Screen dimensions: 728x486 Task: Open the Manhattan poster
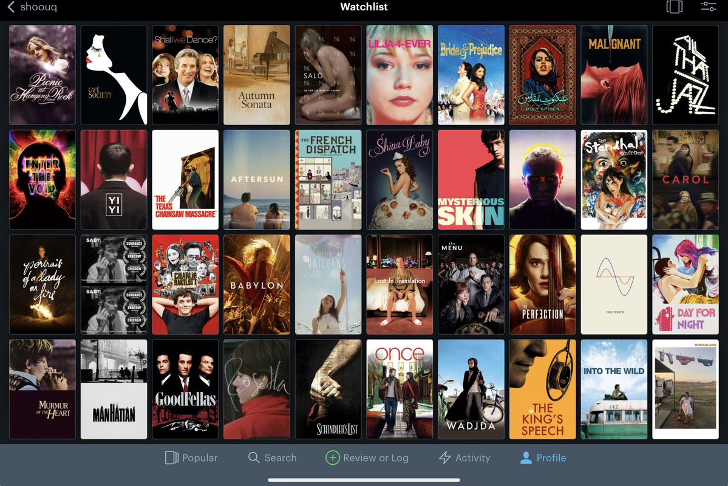point(114,389)
